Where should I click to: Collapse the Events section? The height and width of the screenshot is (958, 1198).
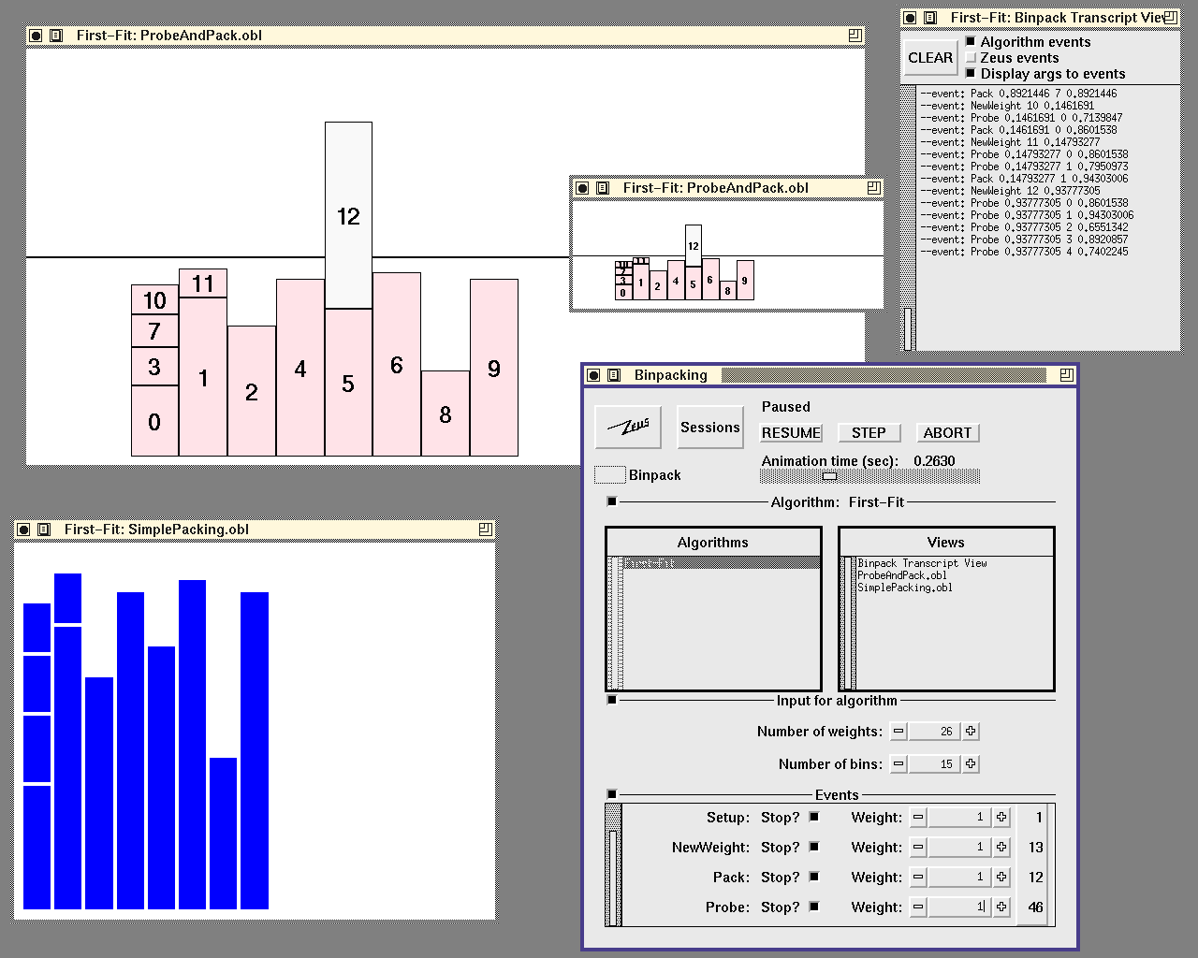[612, 794]
